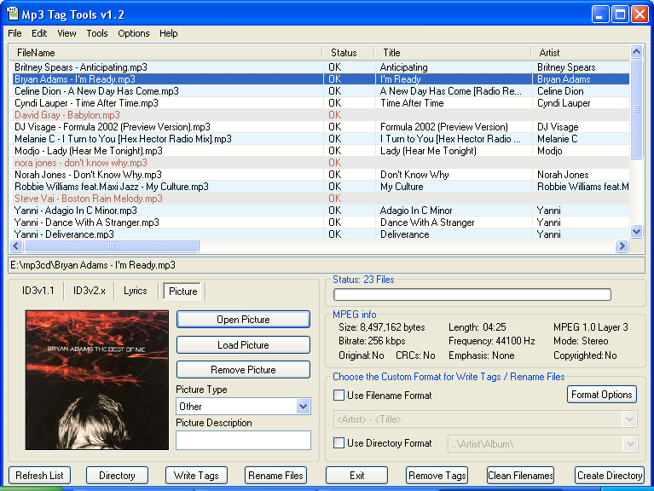654x491 pixels.
Task: Click the Picture Description text field
Action: 243,440
